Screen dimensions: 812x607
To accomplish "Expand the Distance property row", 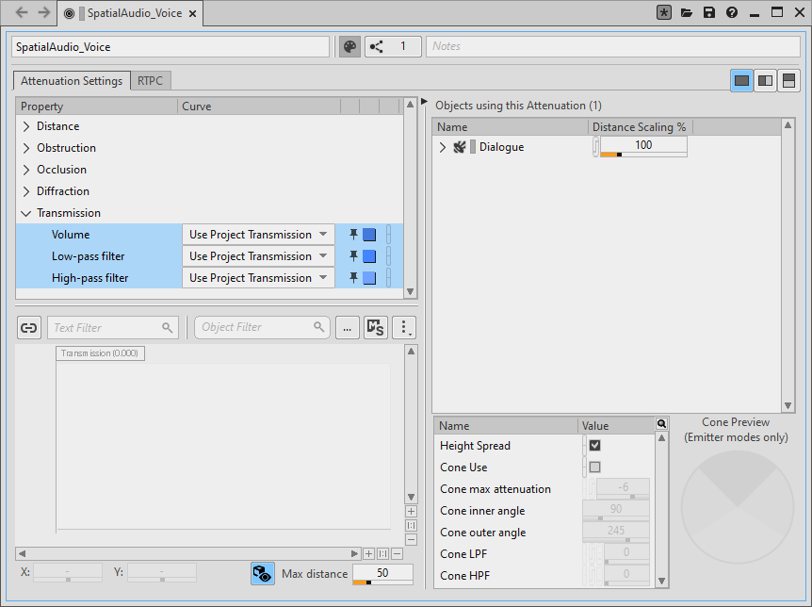I will (26, 126).
